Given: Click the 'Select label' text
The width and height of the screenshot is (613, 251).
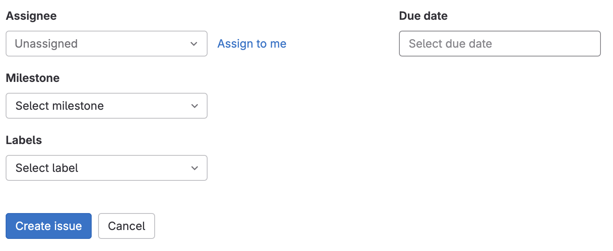Looking at the screenshot, I should [47, 168].
